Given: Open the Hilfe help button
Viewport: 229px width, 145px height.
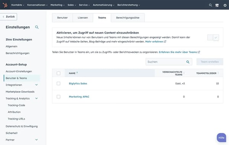Looking at the screenshot, I should pyautogui.click(x=221, y=137).
